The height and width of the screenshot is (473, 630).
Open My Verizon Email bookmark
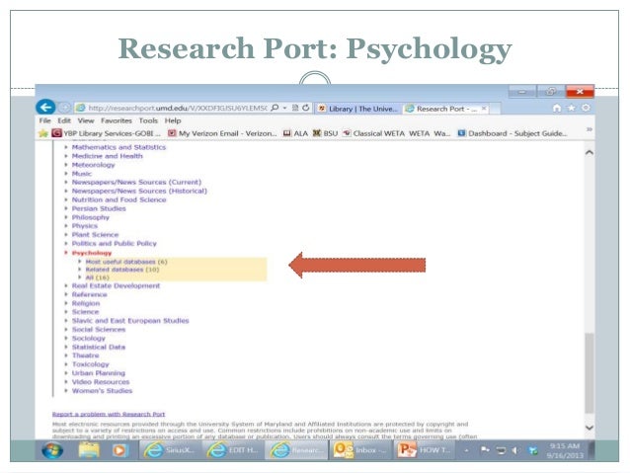(x=222, y=133)
